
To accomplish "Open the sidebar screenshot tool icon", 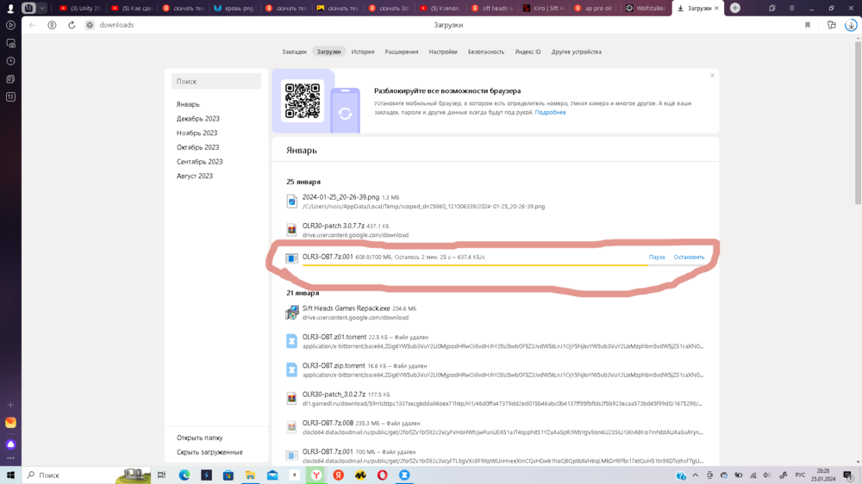I will click(x=10, y=43).
